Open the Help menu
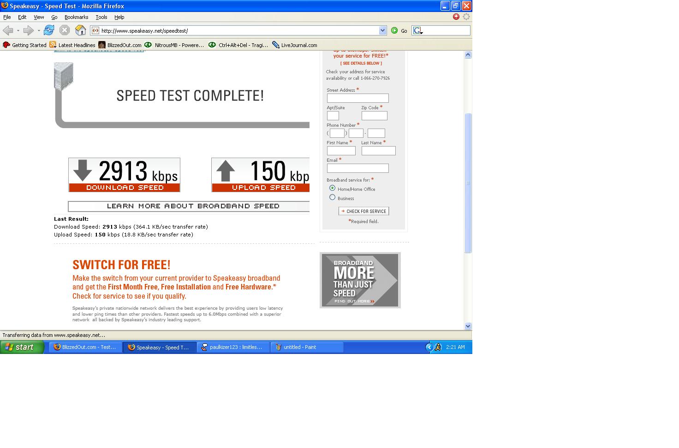Viewport: 679px width, 448px height. click(119, 17)
